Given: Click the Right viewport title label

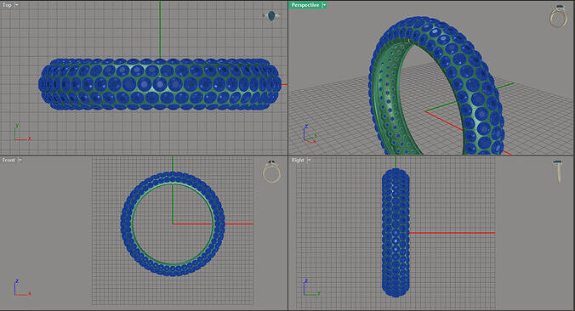Looking at the screenshot, I should click(x=298, y=160).
